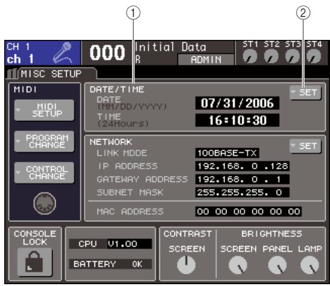Click the MAC ADDRESS value field
The height and width of the screenshot is (286, 330).
[x=248, y=212]
